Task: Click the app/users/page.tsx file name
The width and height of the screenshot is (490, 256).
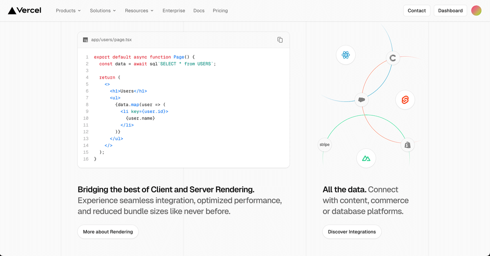Action: (111, 40)
